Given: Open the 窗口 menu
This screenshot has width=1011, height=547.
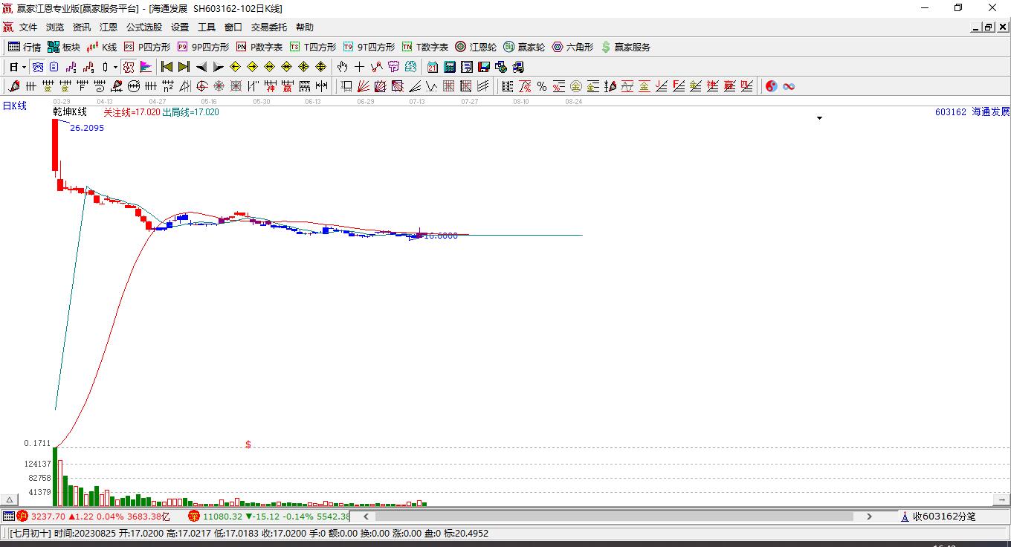Looking at the screenshot, I should coord(233,27).
